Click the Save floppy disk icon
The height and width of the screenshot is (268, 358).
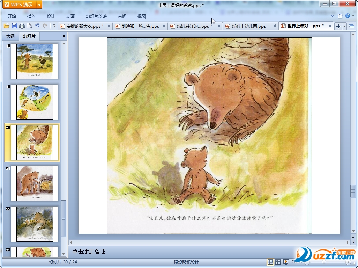[14, 26]
